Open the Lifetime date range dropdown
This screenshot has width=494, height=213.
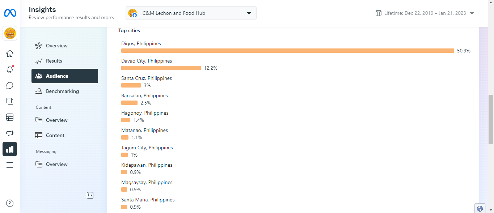[x=425, y=13]
